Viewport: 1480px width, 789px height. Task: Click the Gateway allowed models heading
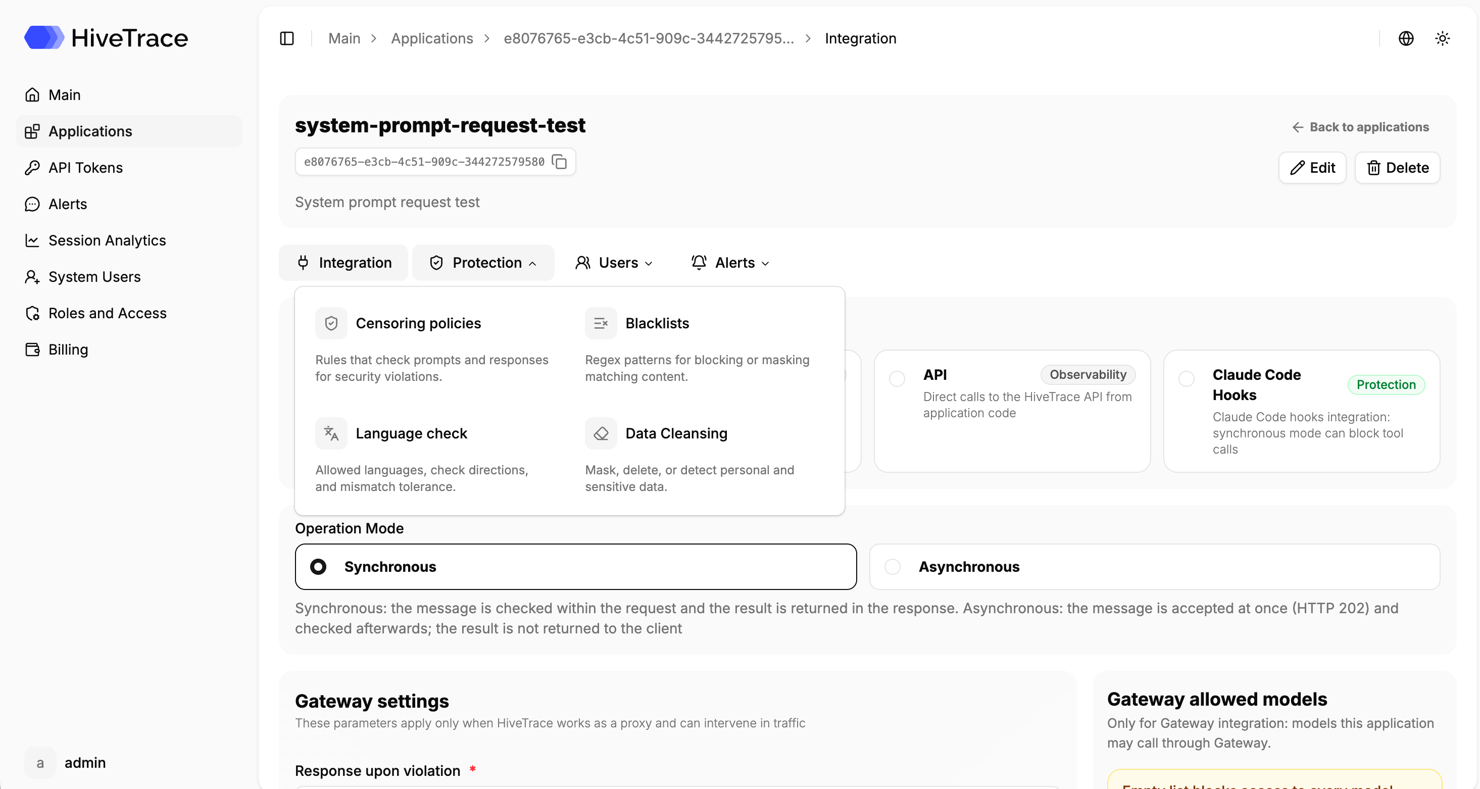point(1217,699)
